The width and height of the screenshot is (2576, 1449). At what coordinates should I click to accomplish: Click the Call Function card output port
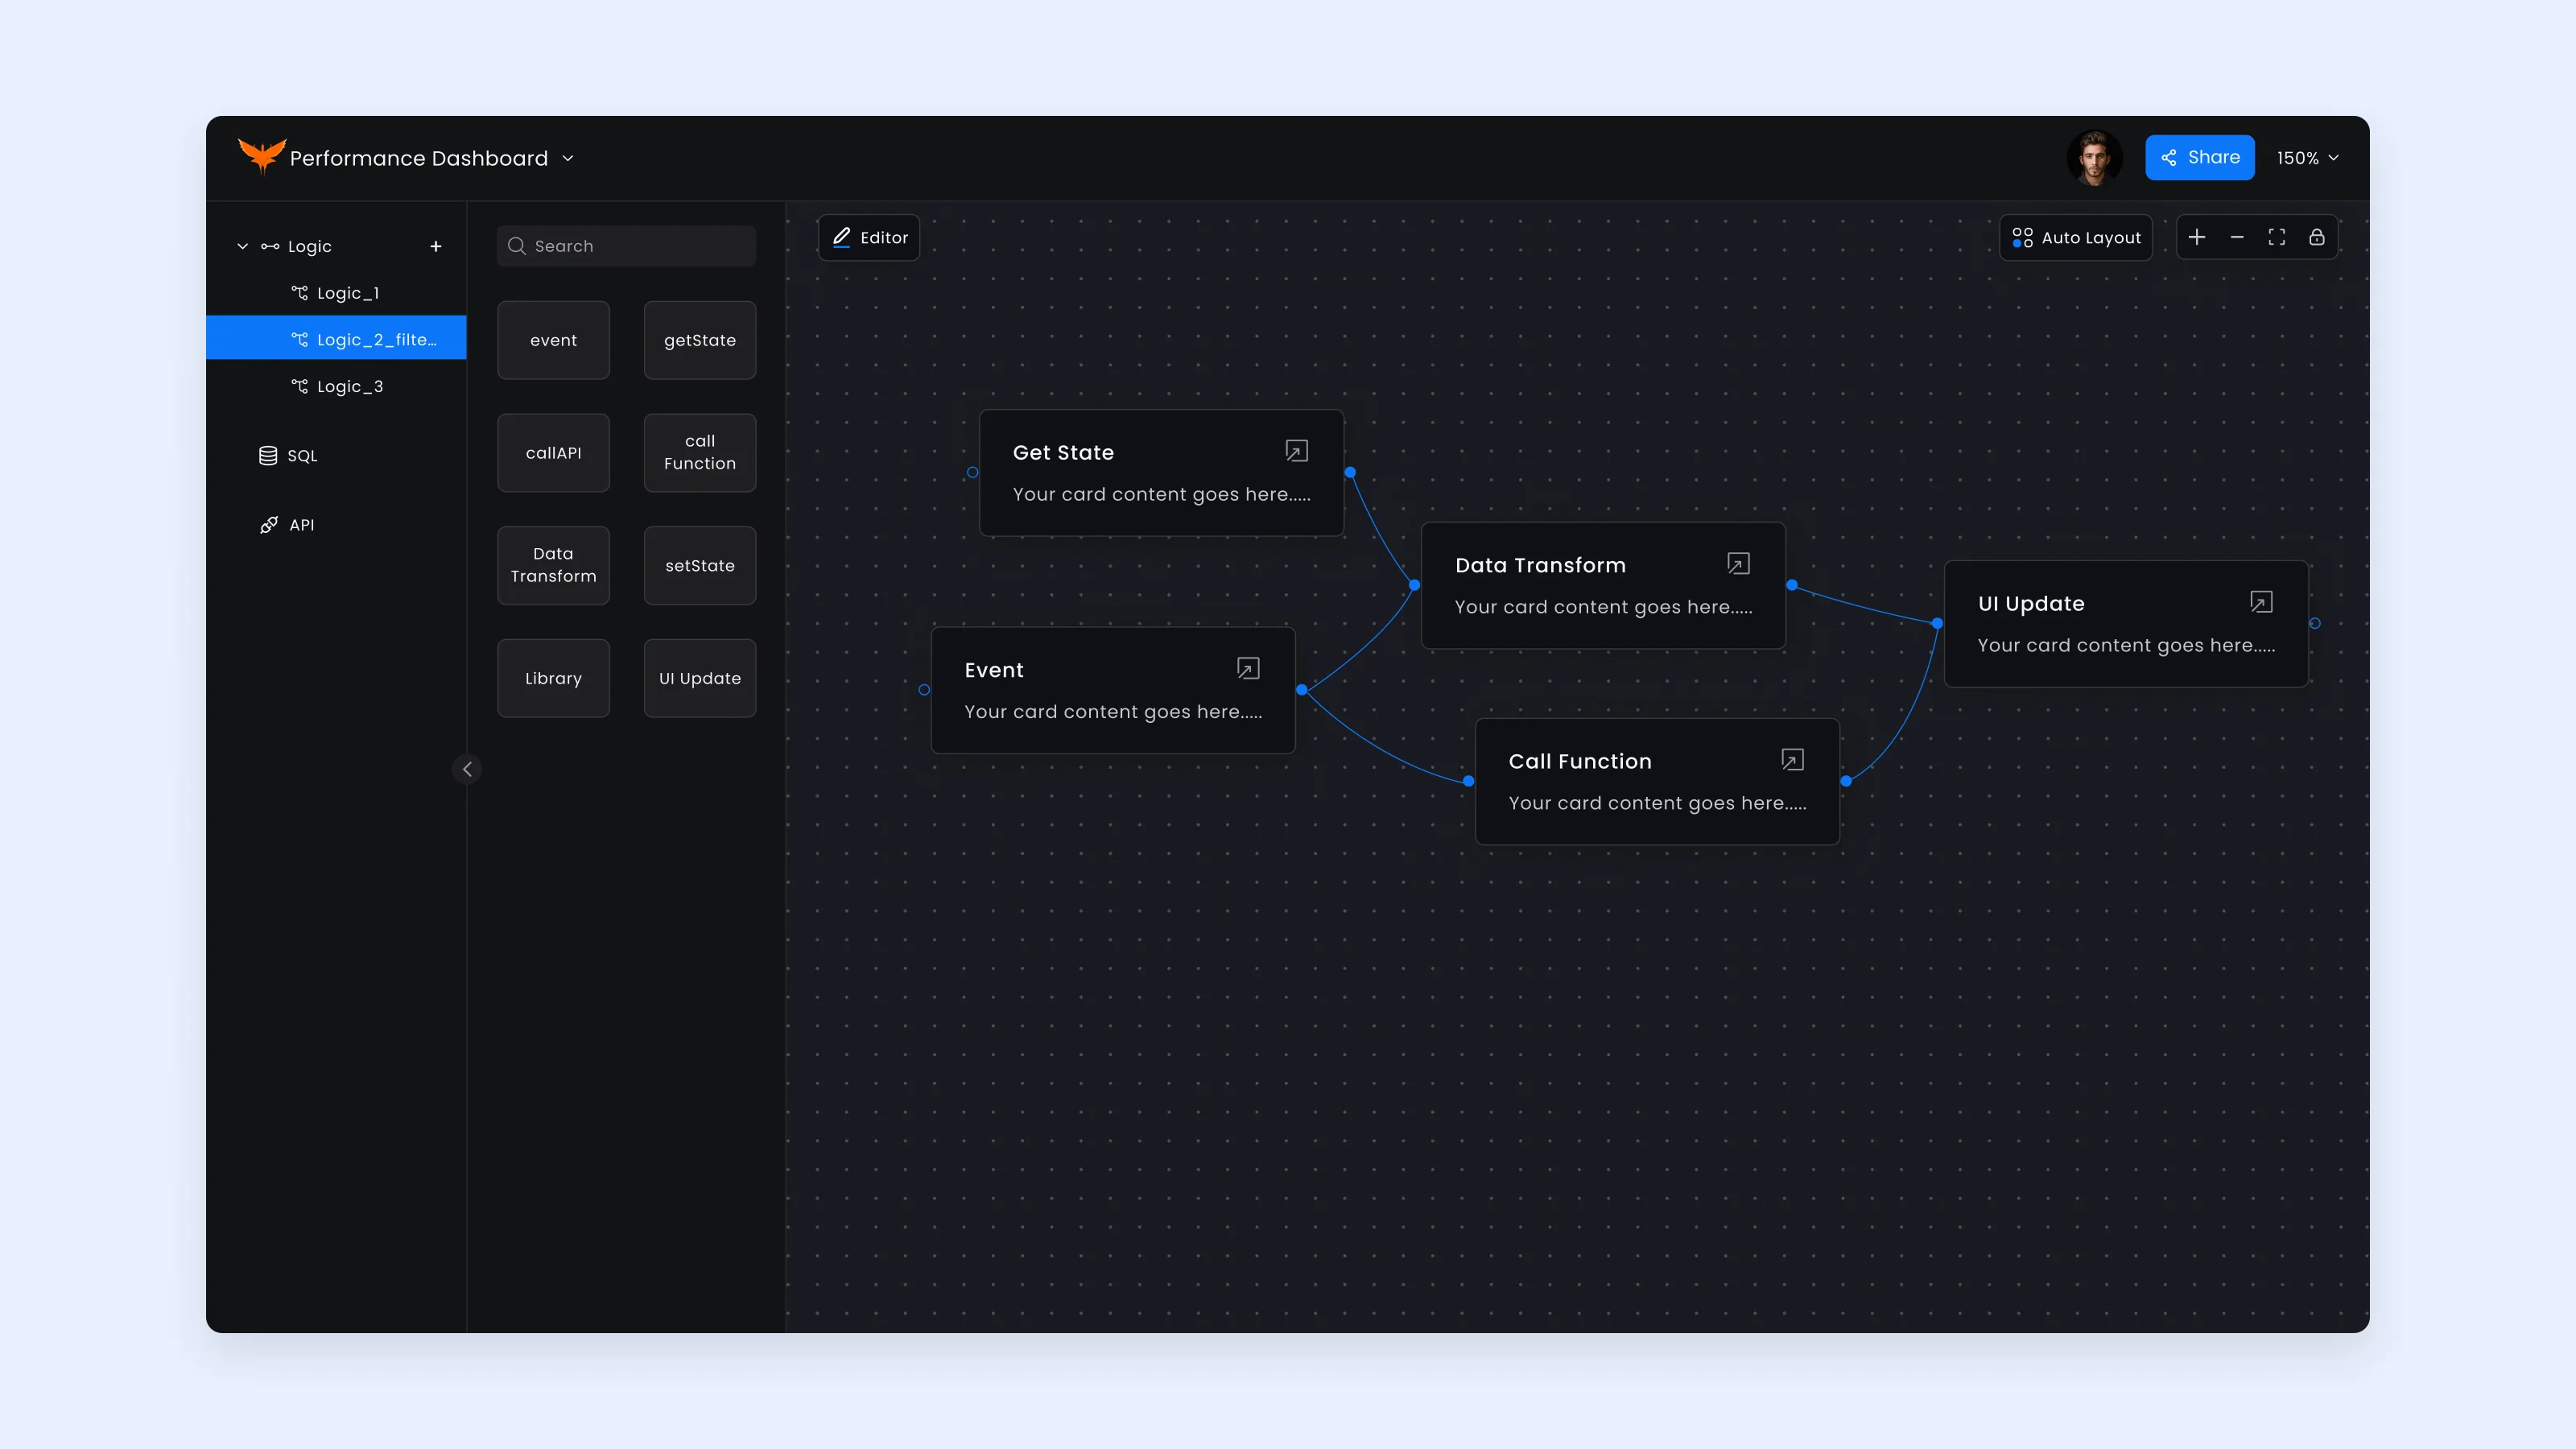pos(1846,781)
